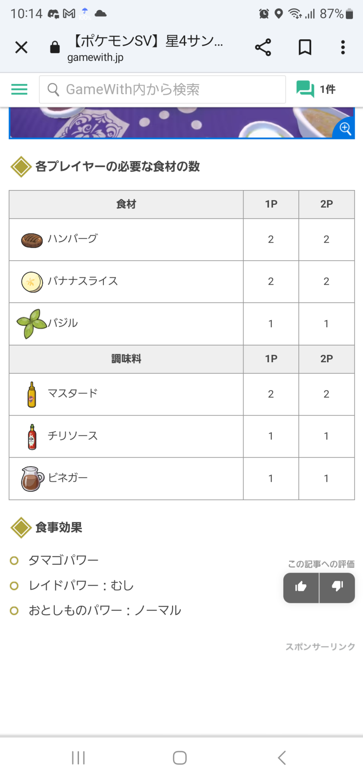
Task: Open the three-dot overflow menu
Action: pos(343,48)
